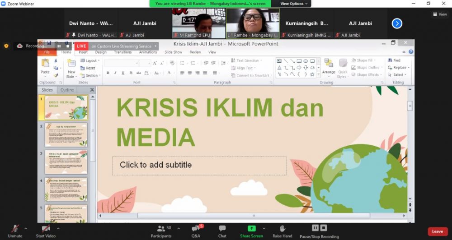Open the Design ribbon tab
The width and height of the screenshot is (452, 240).
click(101, 52)
